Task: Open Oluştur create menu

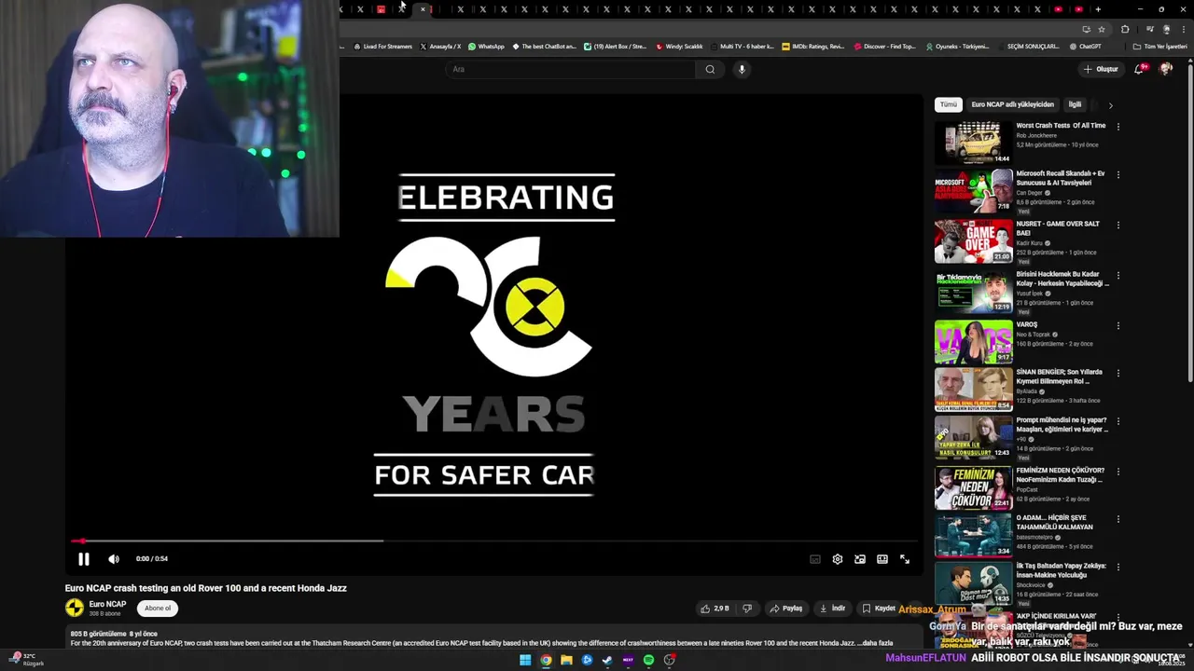Action: coord(1101,69)
